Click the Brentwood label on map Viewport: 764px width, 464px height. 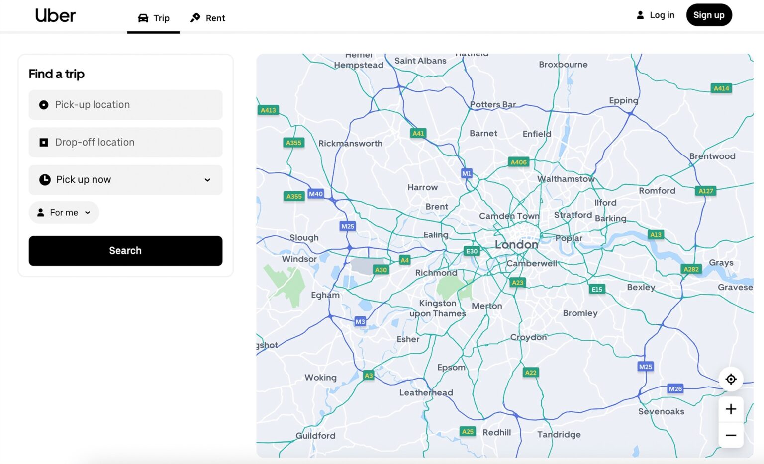tap(712, 156)
